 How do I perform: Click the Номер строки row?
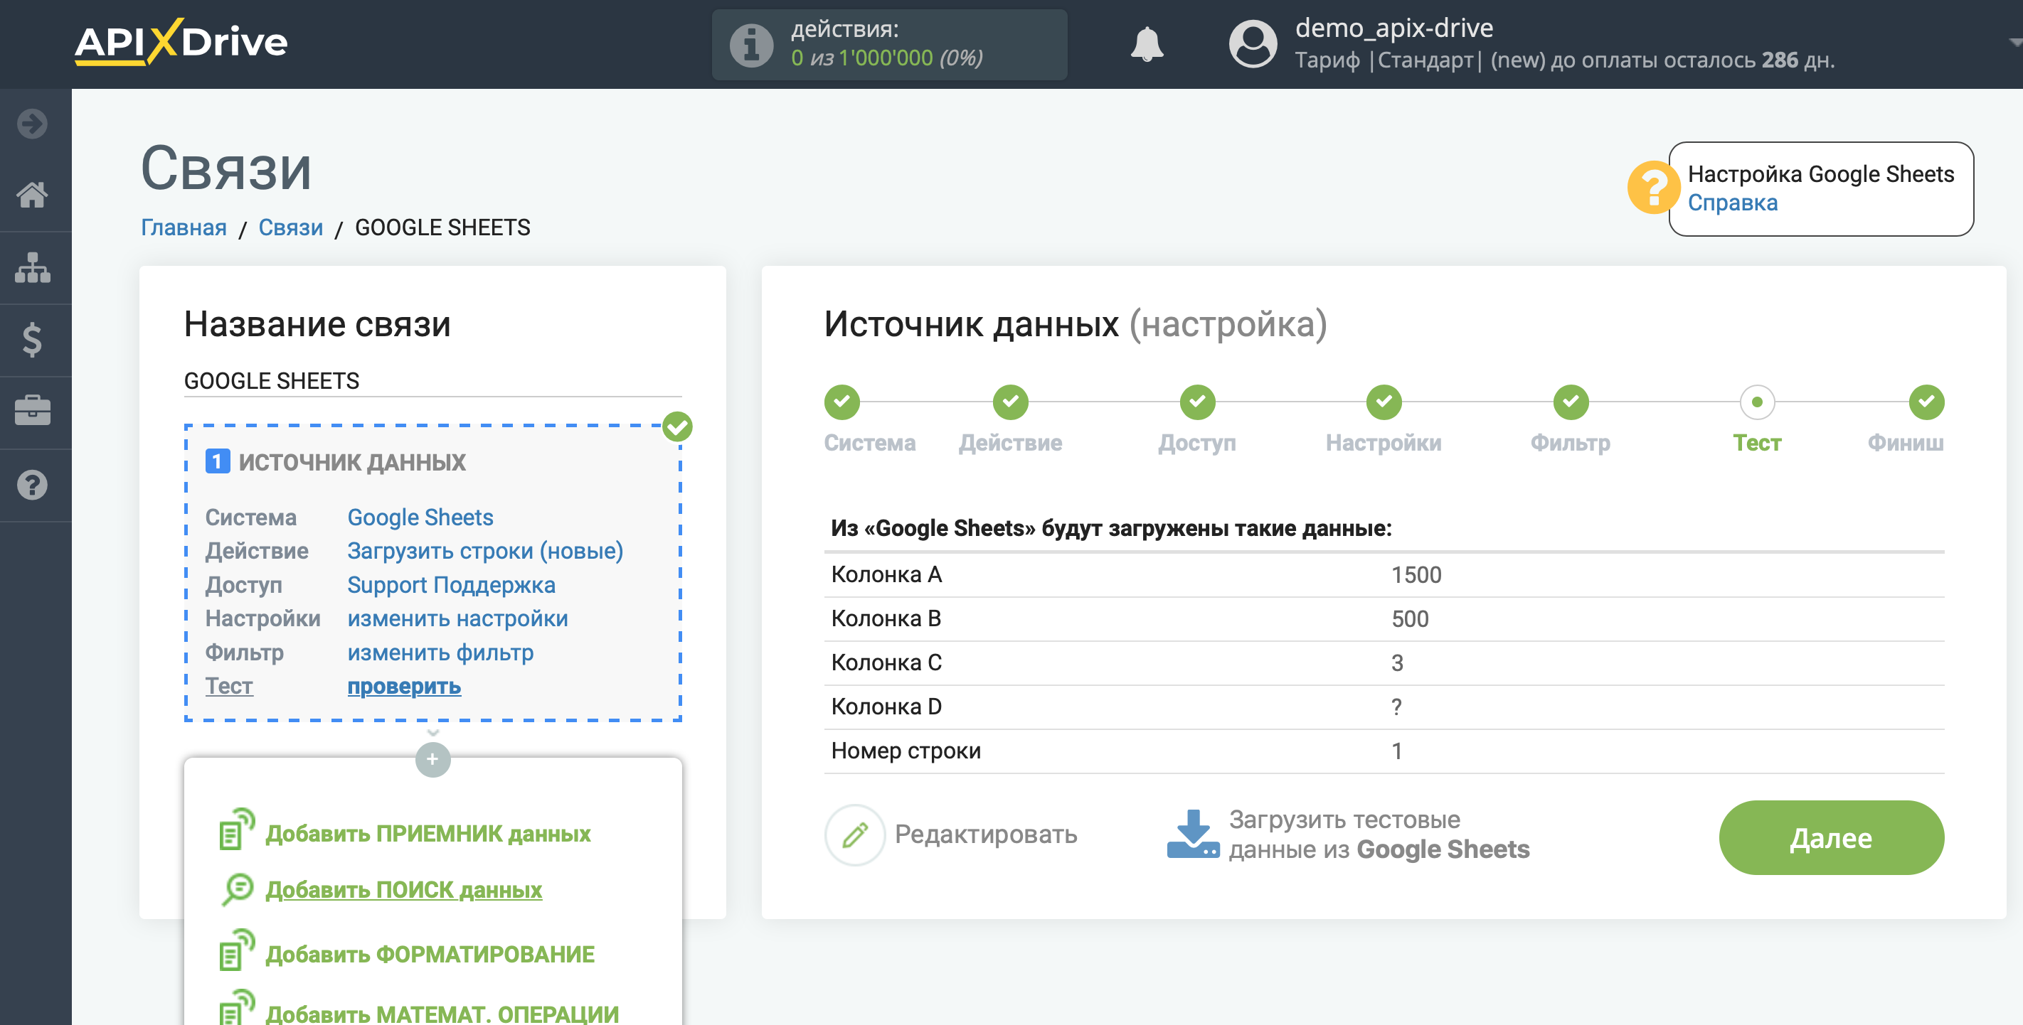tap(1384, 751)
